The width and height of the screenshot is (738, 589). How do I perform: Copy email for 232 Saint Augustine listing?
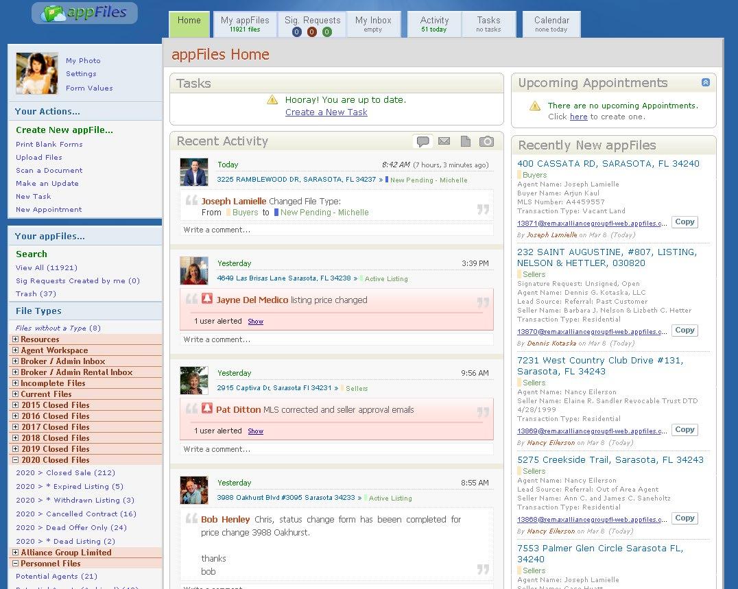(x=685, y=330)
